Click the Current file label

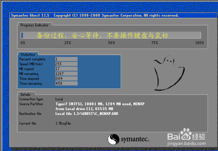pyautogui.click(x=28, y=123)
